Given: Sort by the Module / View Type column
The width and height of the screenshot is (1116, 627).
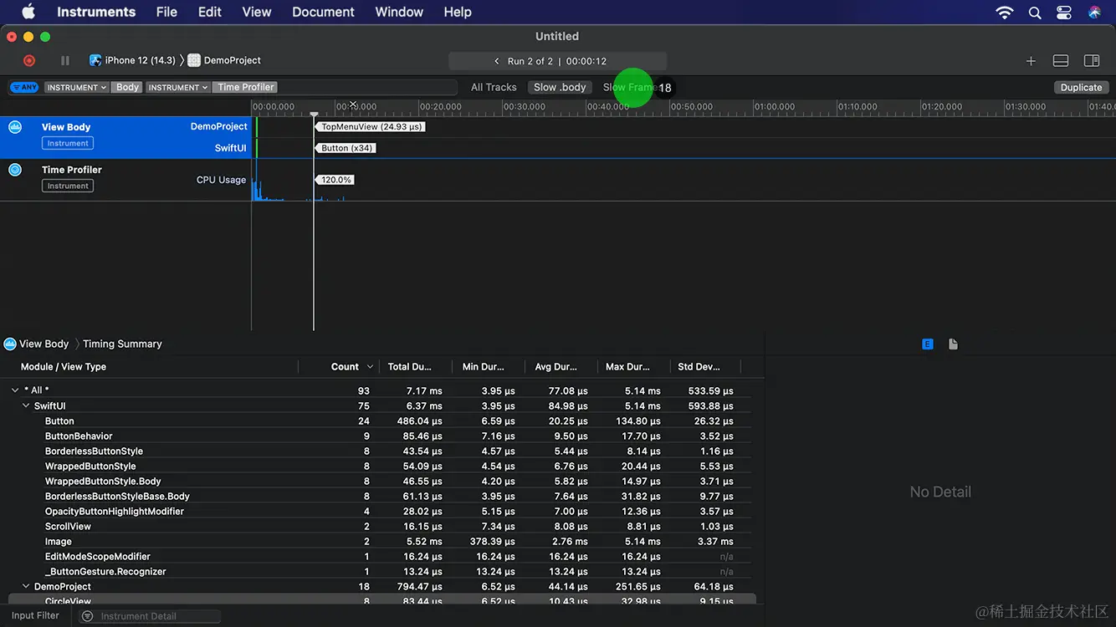Looking at the screenshot, I should pos(64,366).
